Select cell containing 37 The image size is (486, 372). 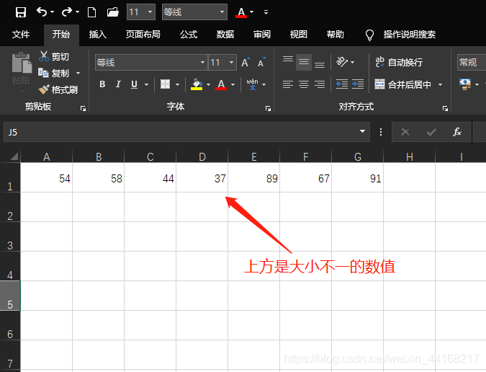pyautogui.click(x=202, y=177)
